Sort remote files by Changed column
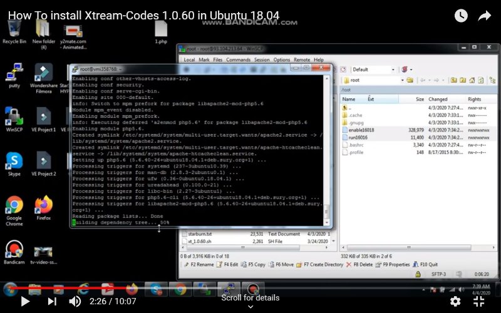 446,100
